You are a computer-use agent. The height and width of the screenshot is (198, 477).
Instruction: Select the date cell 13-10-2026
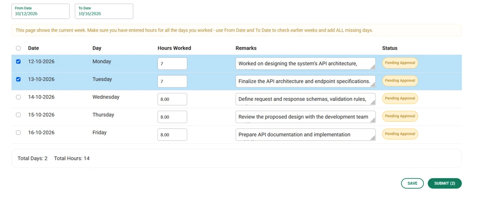(x=41, y=79)
